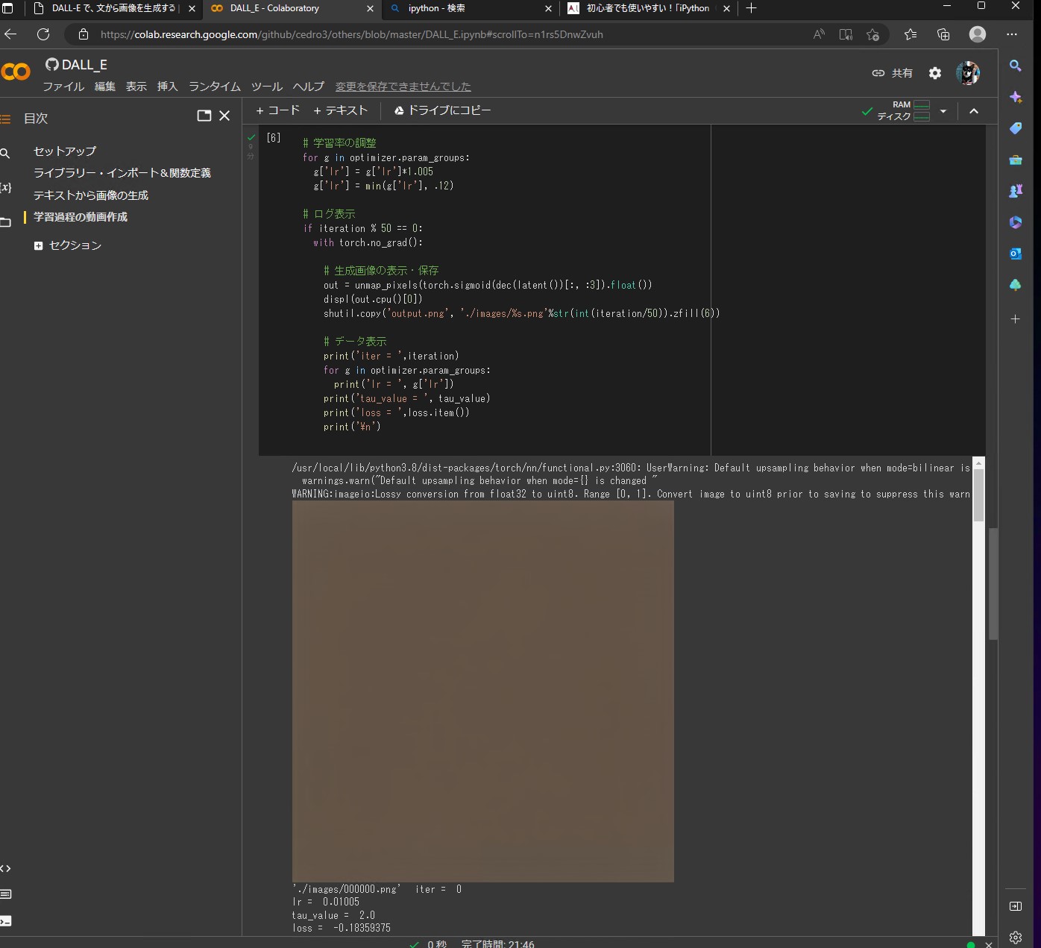
Task: Switch to the ipython search tab
Action: pyautogui.click(x=470, y=8)
